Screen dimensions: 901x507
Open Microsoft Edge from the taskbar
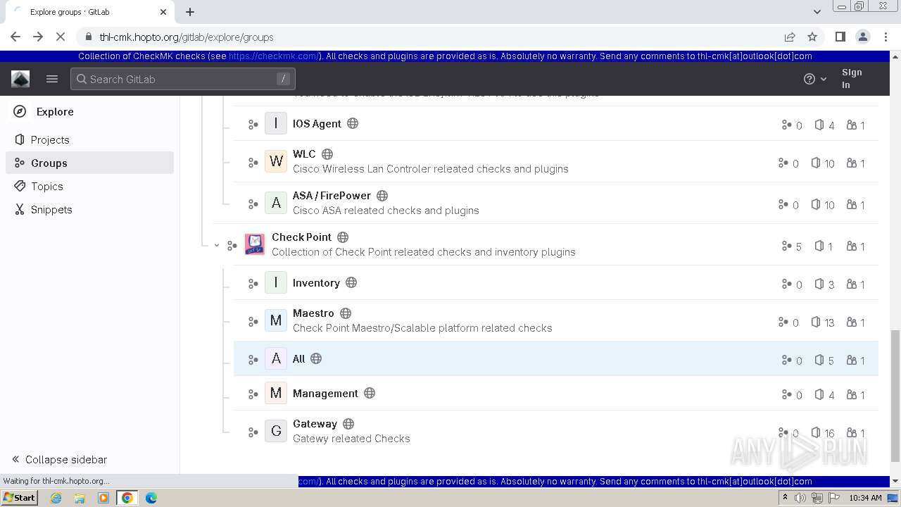coord(151,498)
